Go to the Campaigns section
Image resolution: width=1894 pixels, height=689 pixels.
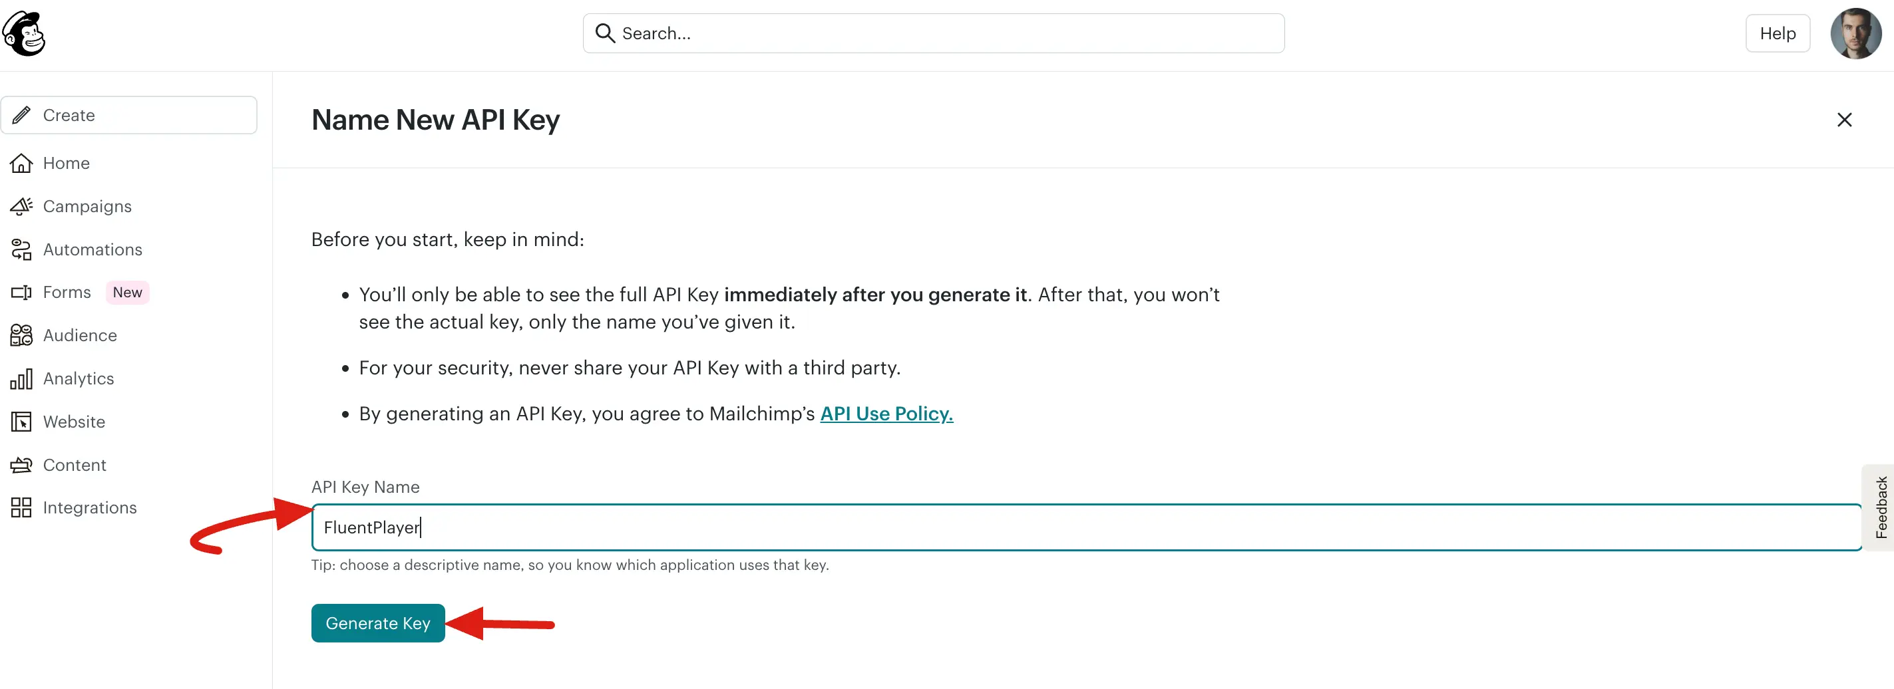87,206
